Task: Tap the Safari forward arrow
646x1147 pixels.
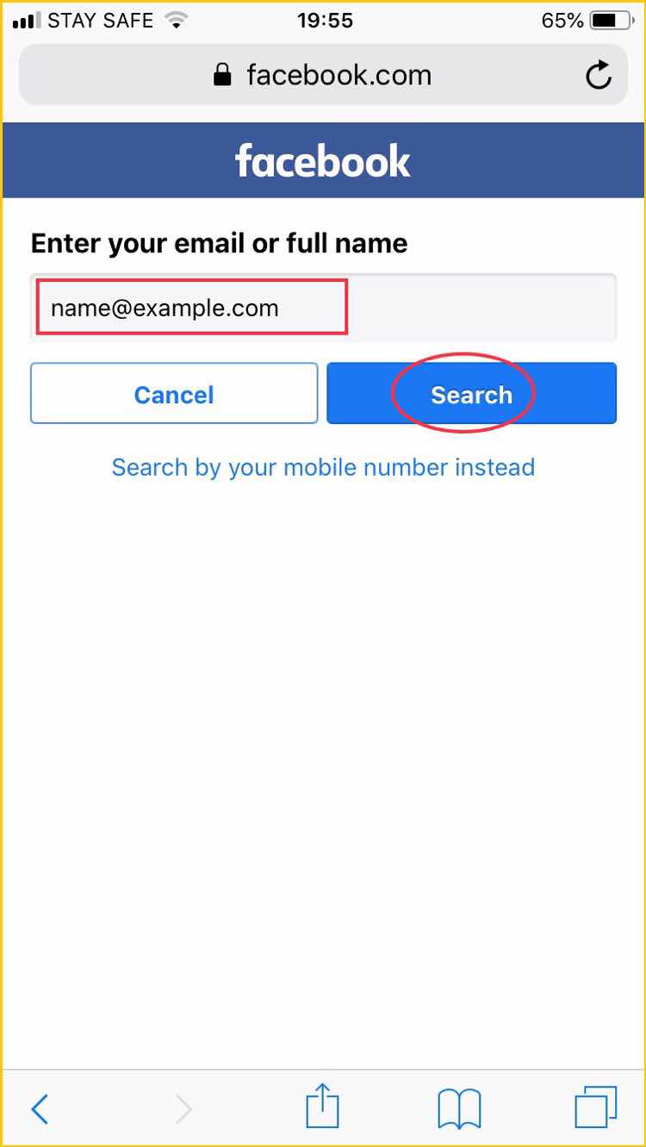Action: (183, 1109)
